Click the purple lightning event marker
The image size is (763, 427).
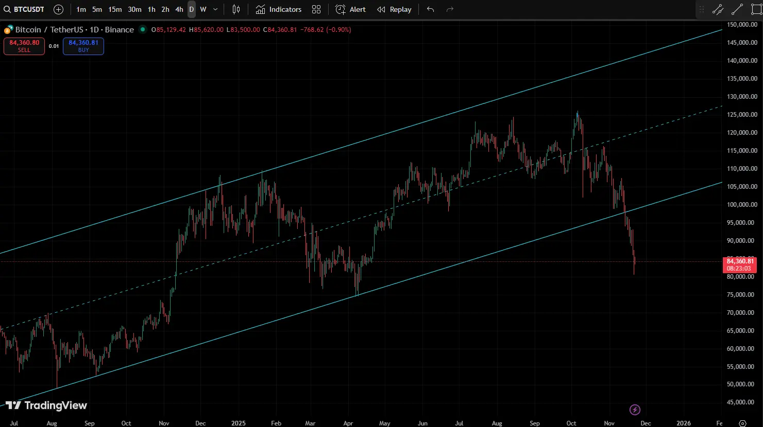tap(635, 410)
